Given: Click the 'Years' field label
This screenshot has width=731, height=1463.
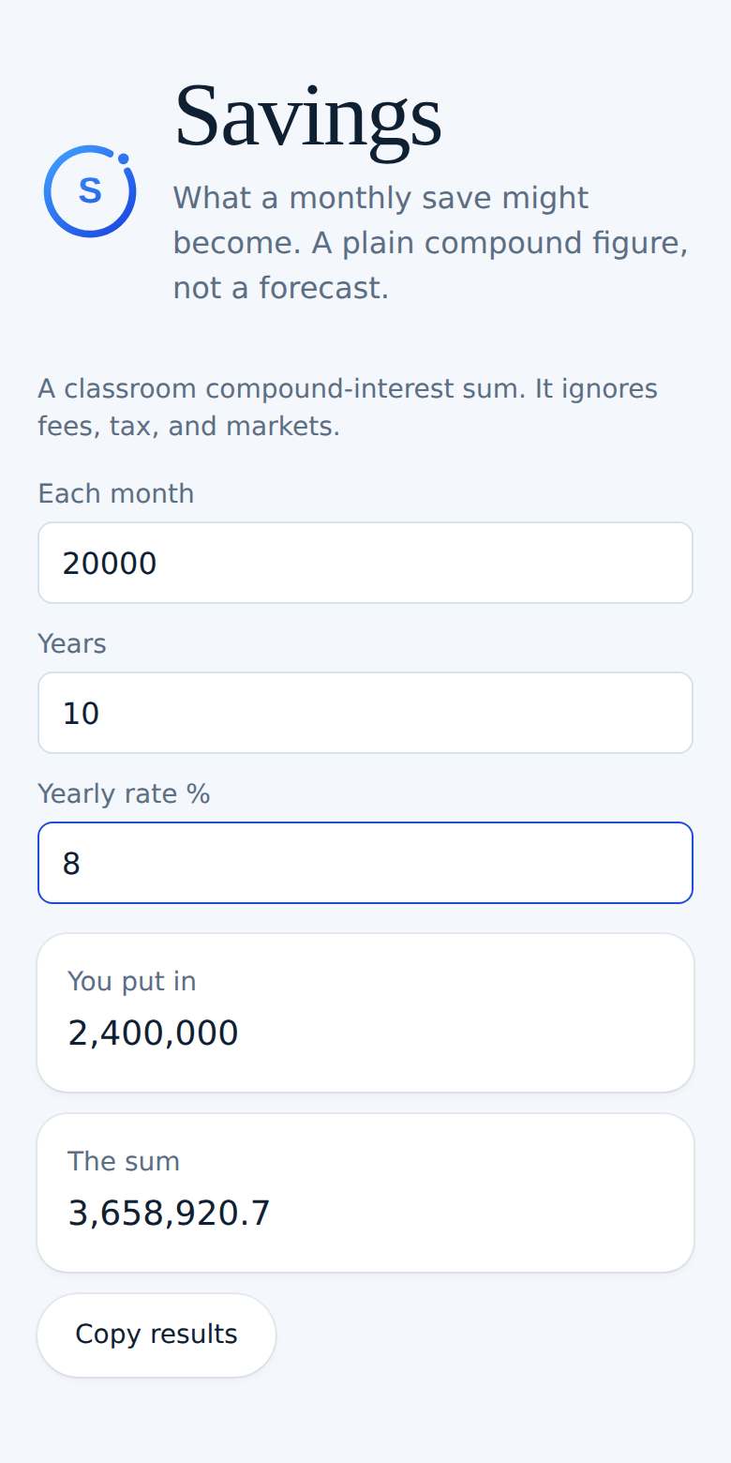Looking at the screenshot, I should click(72, 643).
